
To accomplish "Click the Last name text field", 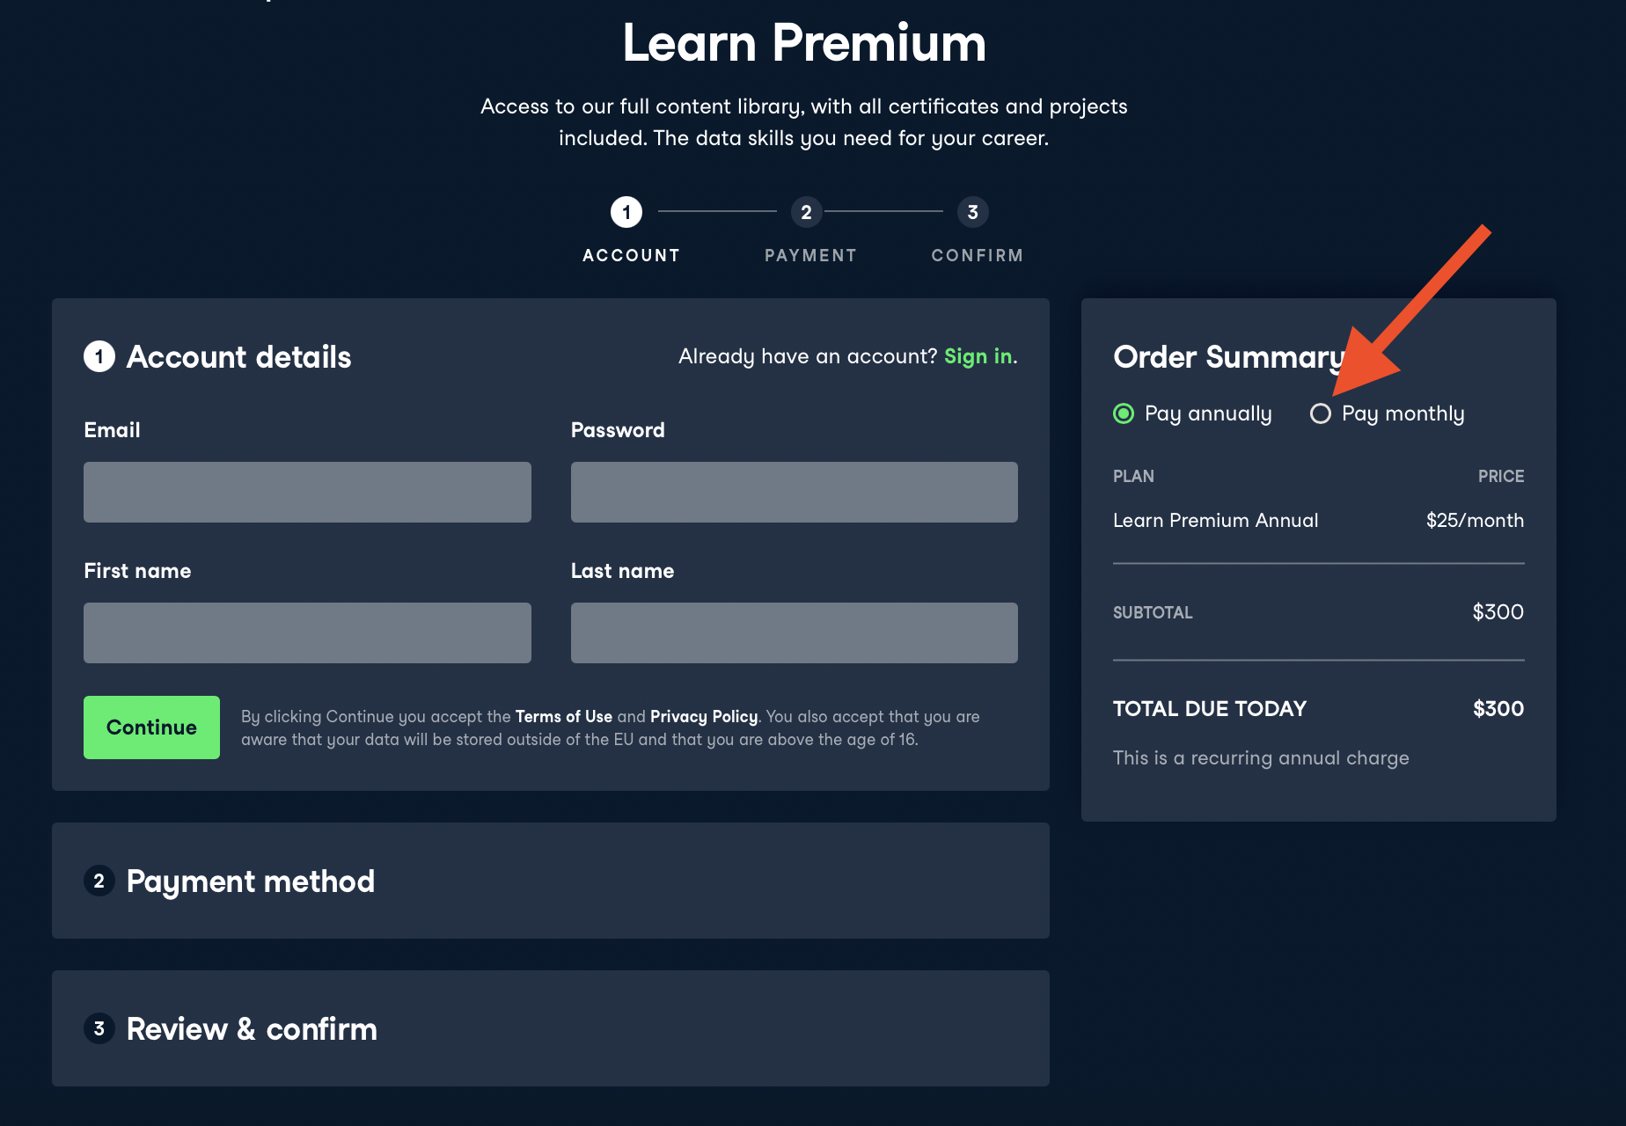I will point(794,632).
